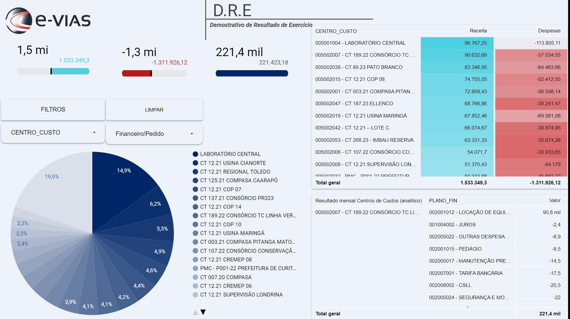This screenshot has width=570, height=319.
Task: Sort analytic table by Valor header
Action: click(555, 200)
